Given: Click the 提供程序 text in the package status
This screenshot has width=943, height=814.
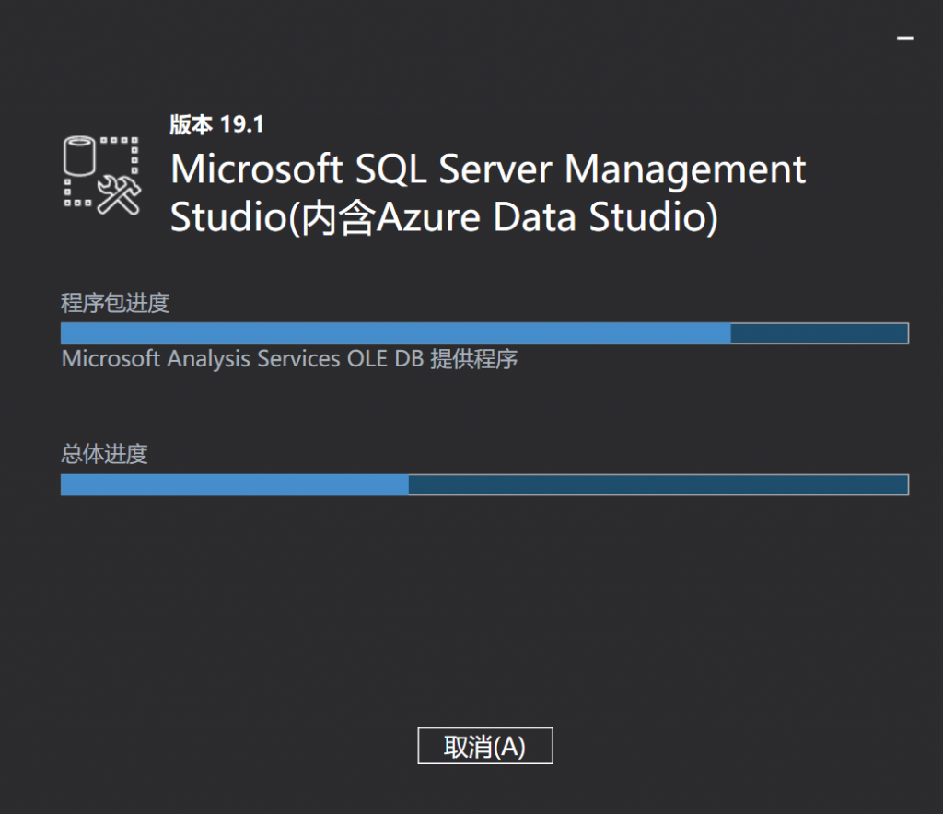Looking at the screenshot, I should coord(473,359).
